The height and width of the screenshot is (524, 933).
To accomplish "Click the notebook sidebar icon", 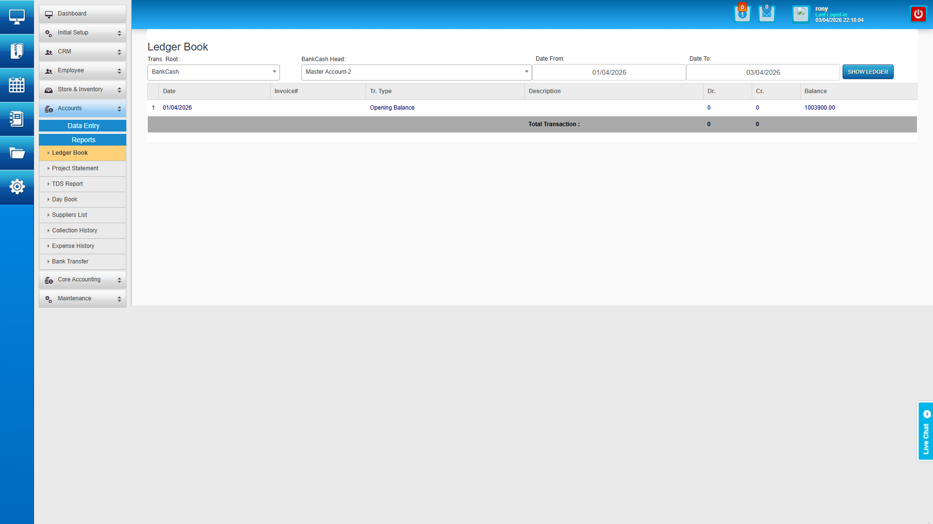I will [x=17, y=119].
